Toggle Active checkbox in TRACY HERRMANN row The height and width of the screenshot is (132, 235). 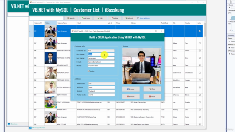click(200, 102)
